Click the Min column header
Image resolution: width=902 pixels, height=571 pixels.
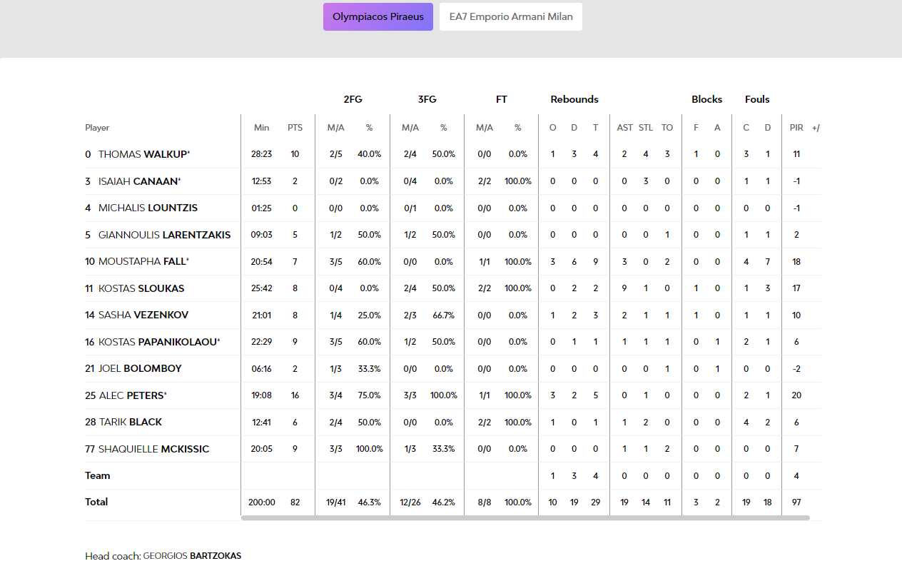click(262, 128)
